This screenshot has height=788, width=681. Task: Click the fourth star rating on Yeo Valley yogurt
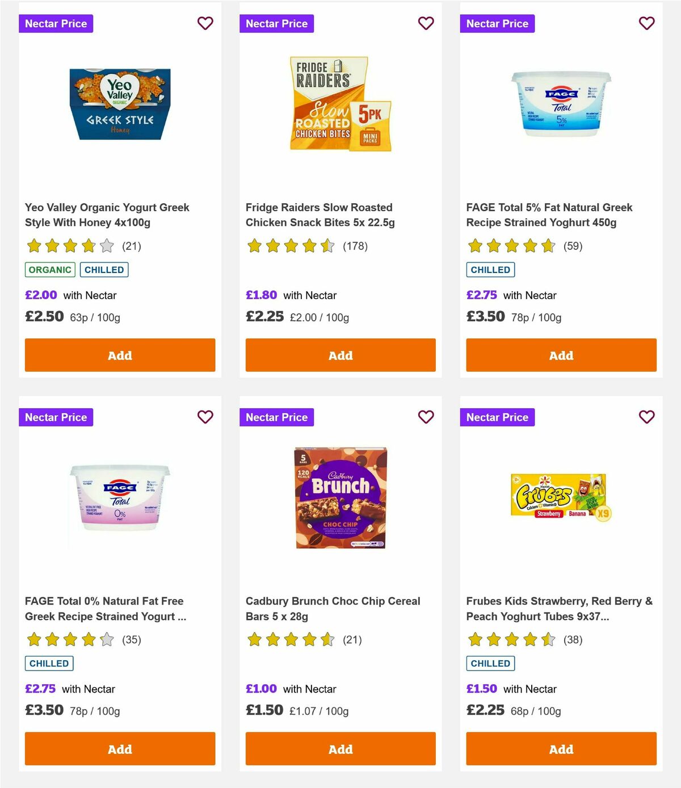pos(87,246)
